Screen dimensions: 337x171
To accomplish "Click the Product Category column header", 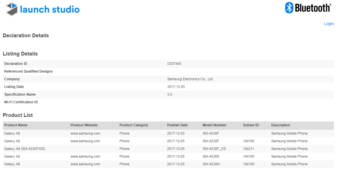I will click(134, 125).
